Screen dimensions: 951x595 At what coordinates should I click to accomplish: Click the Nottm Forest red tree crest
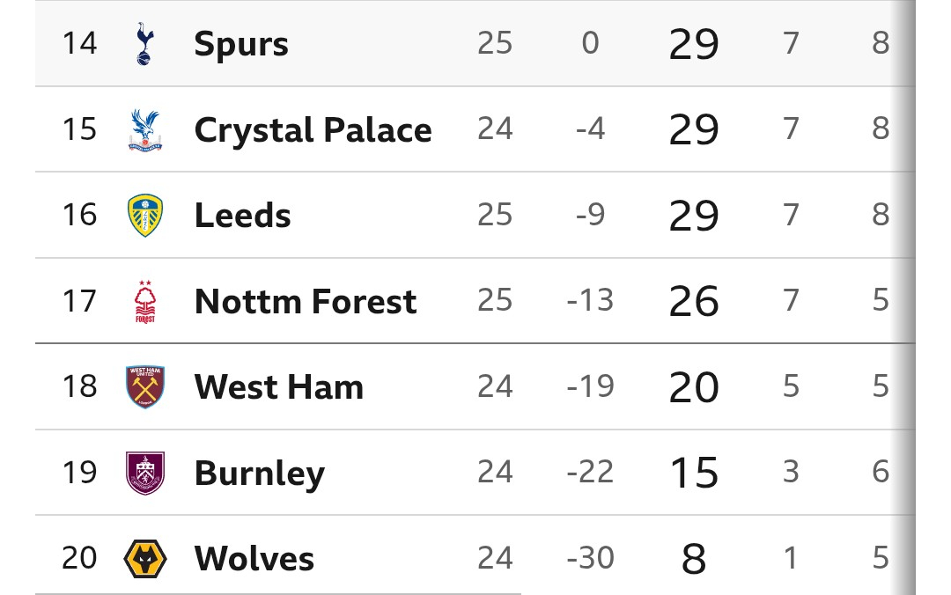(144, 301)
